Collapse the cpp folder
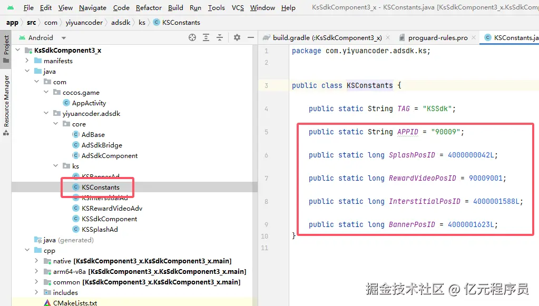Image resolution: width=539 pixels, height=306 pixels. tap(27, 250)
